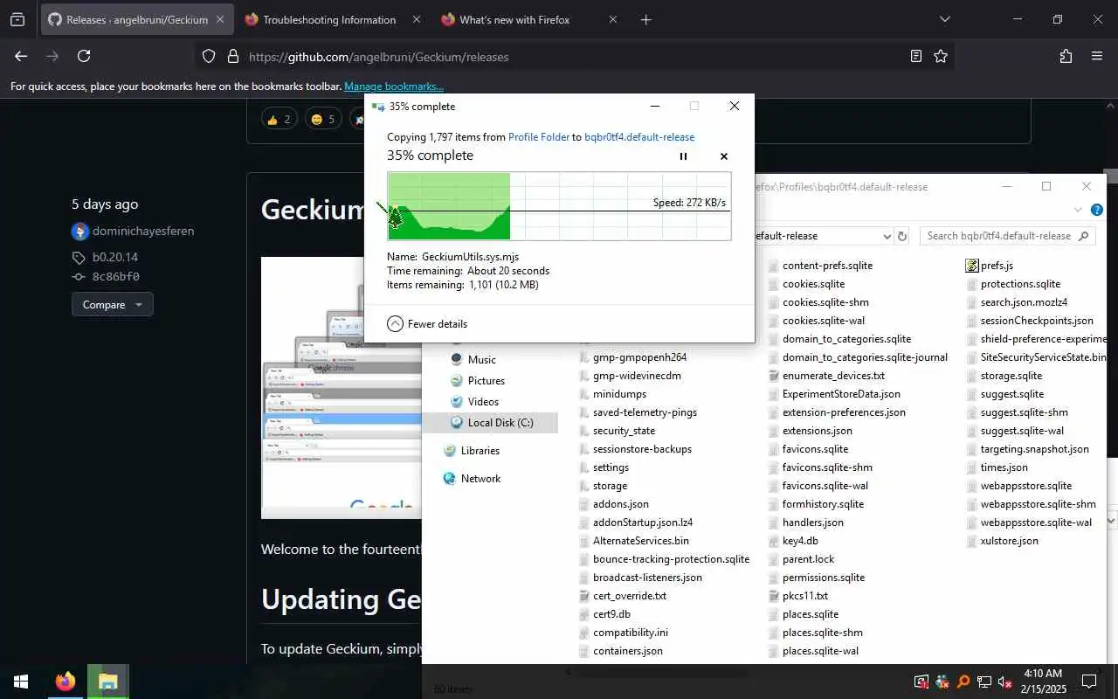Open commit 8c86bf0
The height and width of the screenshot is (699, 1118).
(116, 276)
